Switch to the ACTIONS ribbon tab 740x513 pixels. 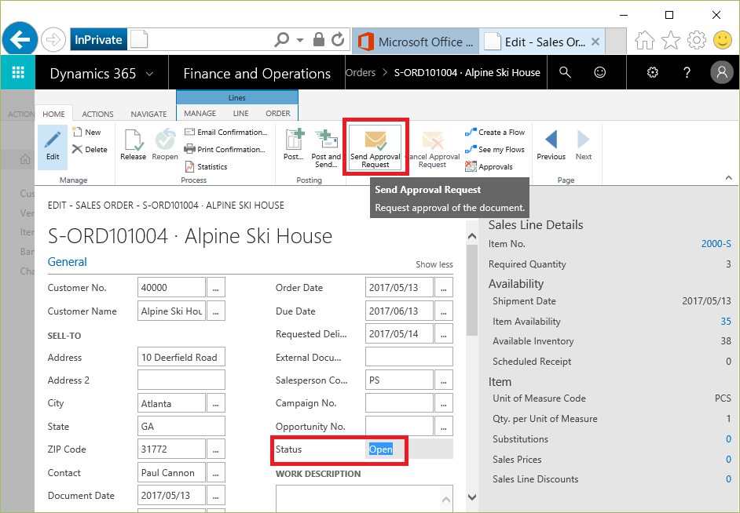97,114
